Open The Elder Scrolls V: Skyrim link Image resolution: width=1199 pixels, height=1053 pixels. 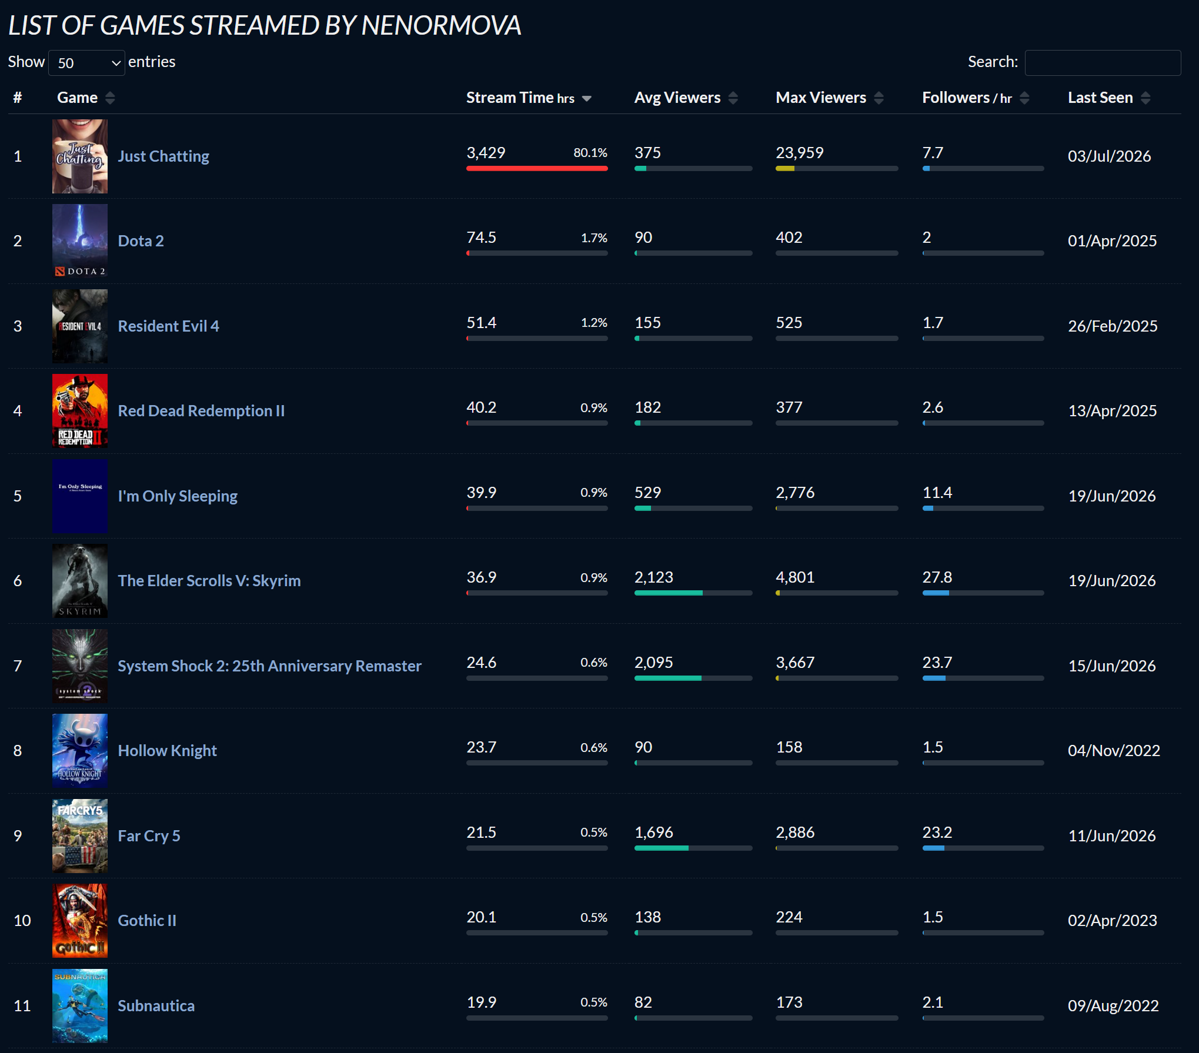point(209,581)
